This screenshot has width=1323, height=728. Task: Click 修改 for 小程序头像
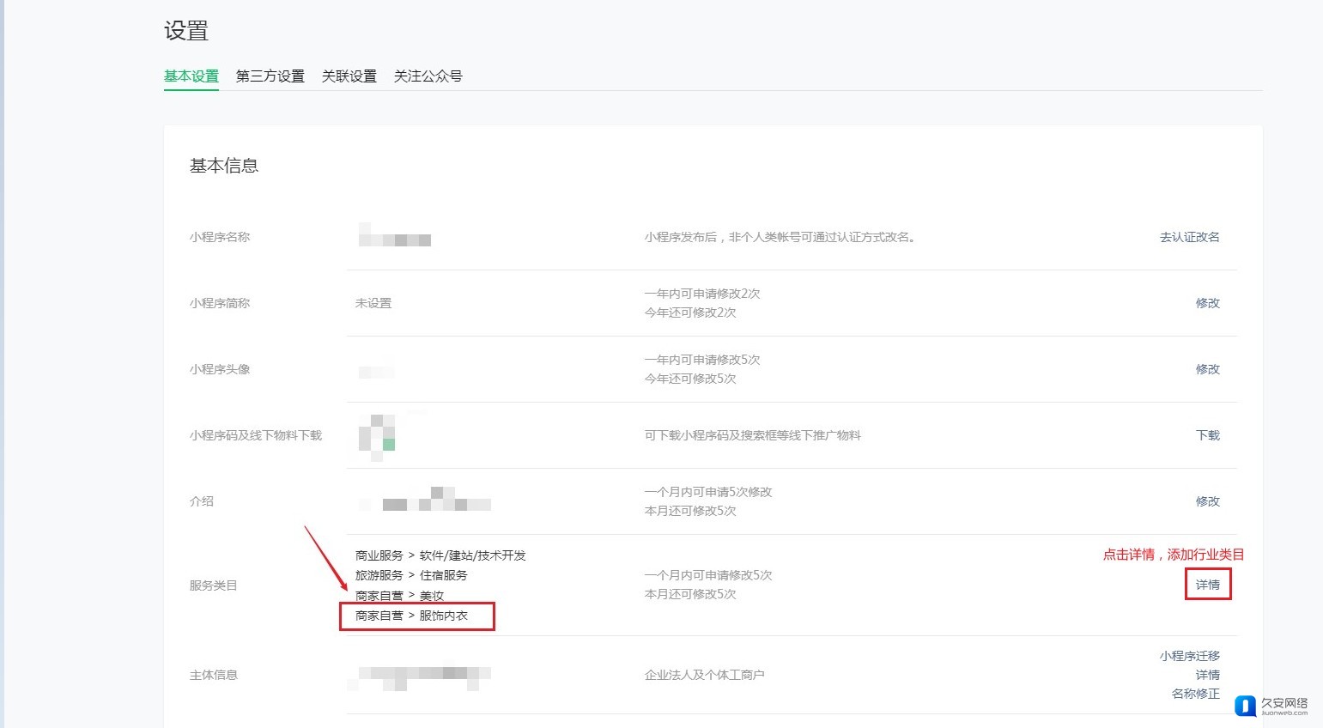(1207, 369)
